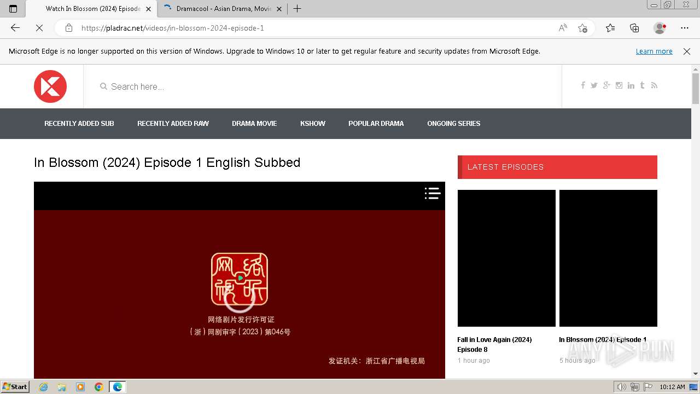Image resolution: width=700 pixels, height=394 pixels.
Task: Open Fall in Love Again Episode 8 link
Action: [x=494, y=345]
